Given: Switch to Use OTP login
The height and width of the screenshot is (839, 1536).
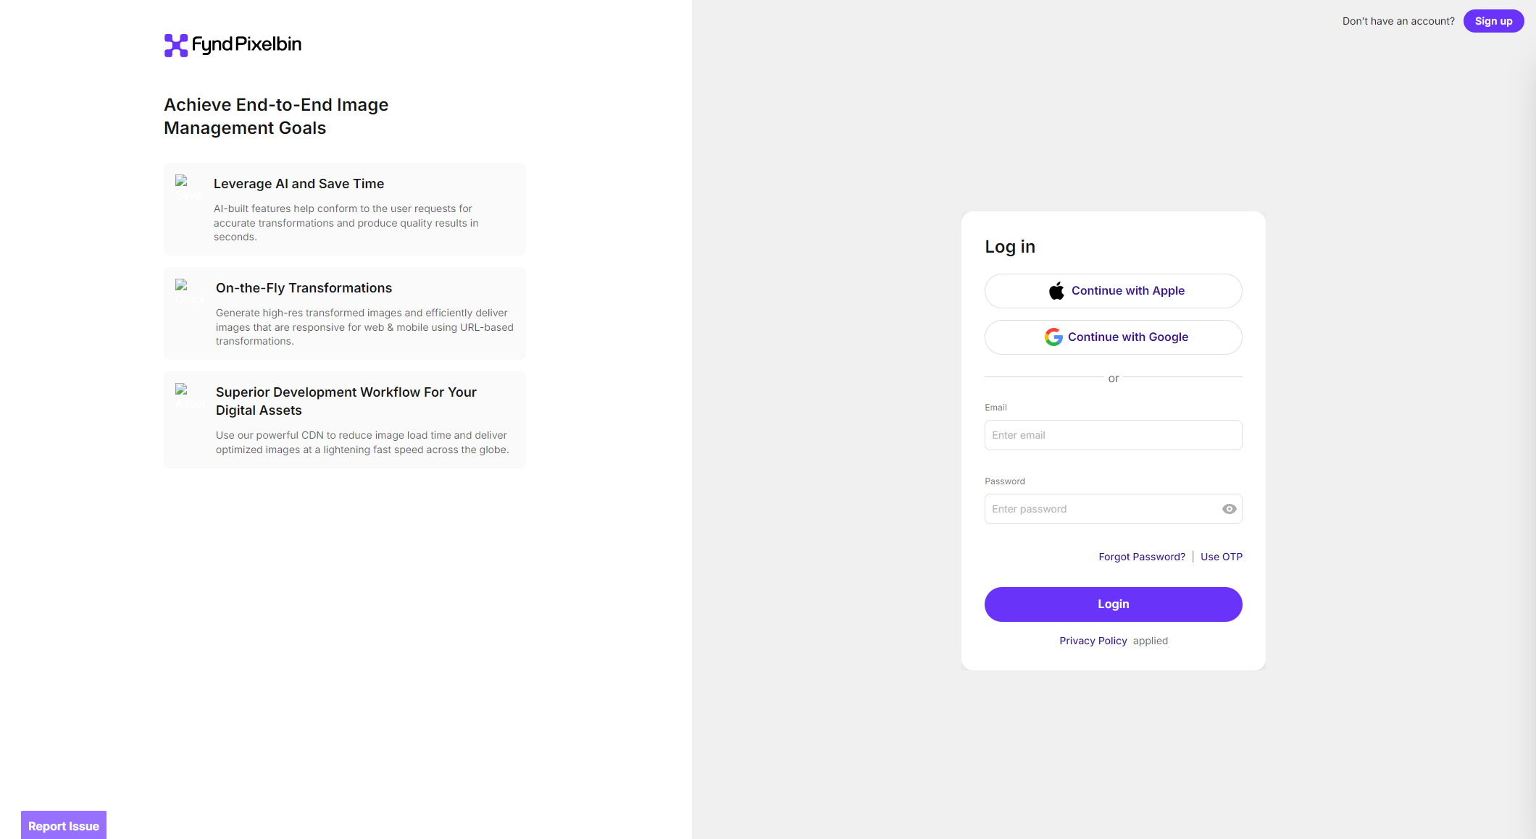Looking at the screenshot, I should pos(1221,557).
